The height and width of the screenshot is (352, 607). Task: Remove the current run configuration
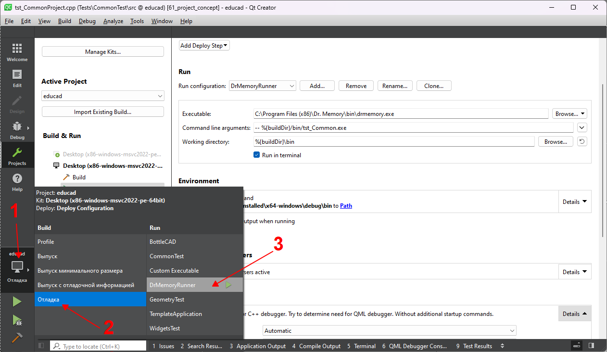(356, 86)
